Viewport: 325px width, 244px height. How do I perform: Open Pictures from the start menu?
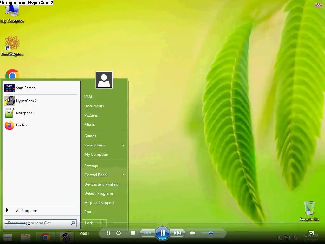(x=91, y=115)
